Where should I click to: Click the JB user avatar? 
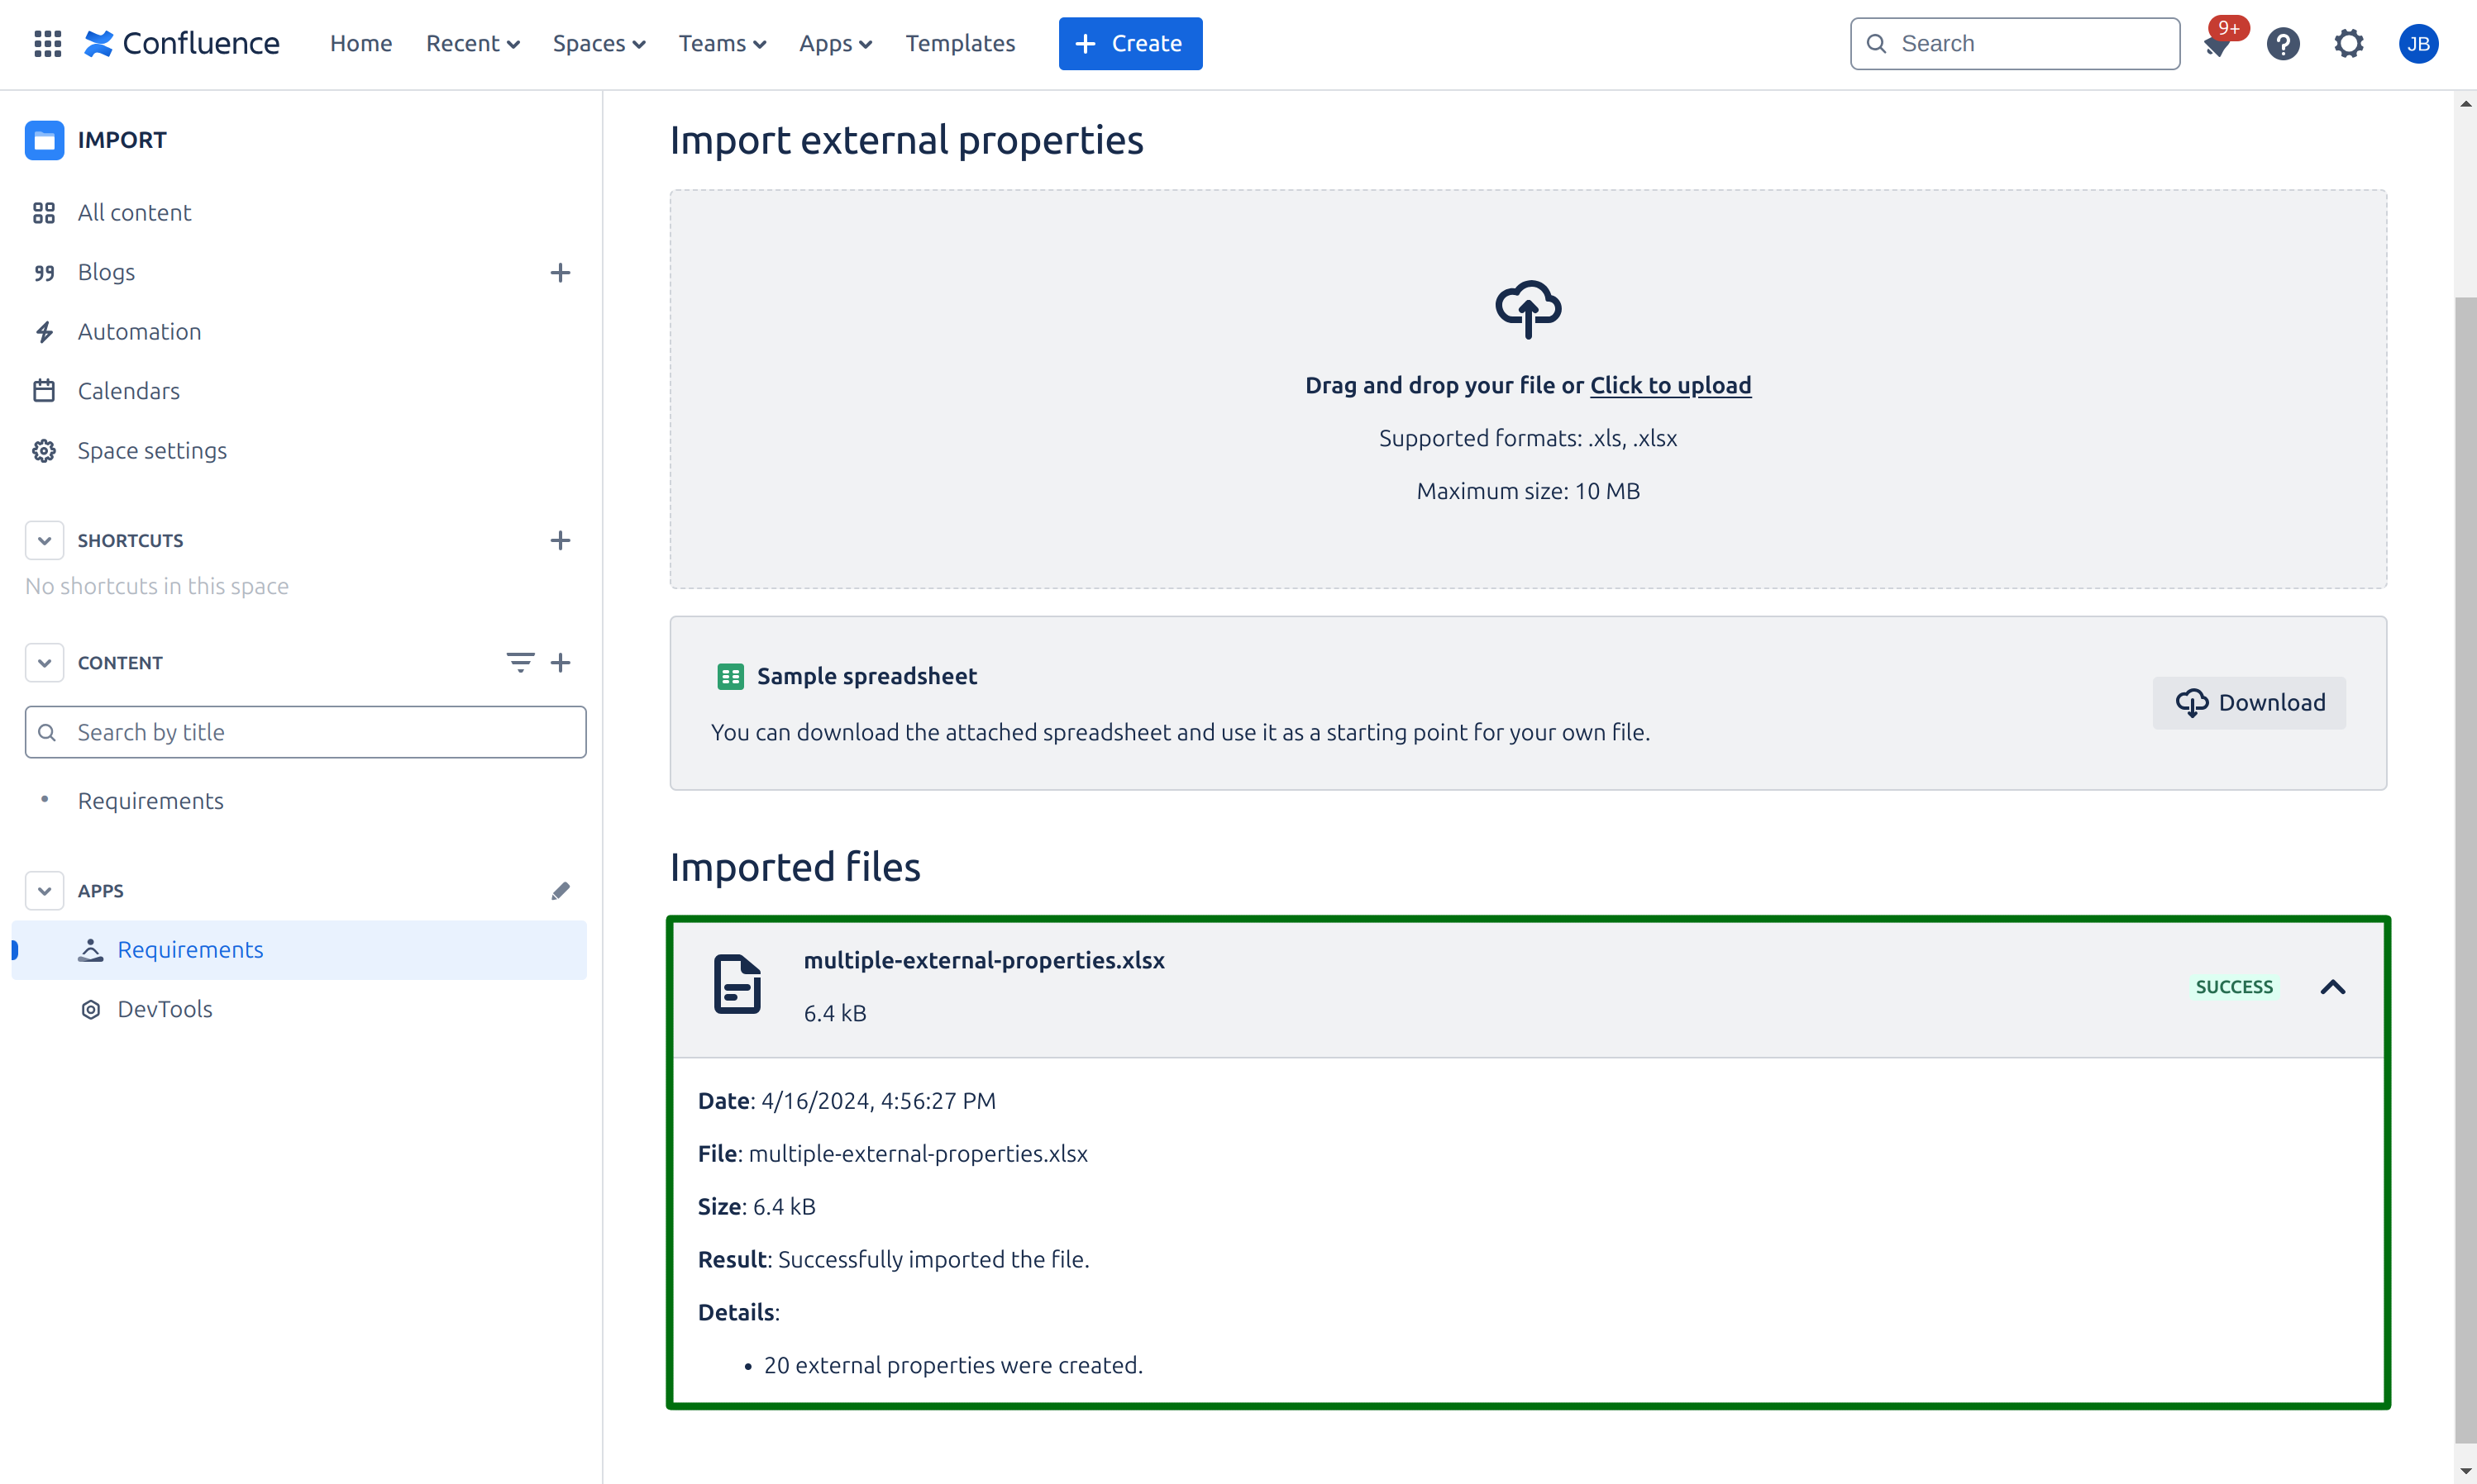pos(2418,43)
